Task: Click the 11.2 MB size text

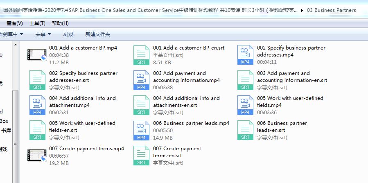Action: (59, 63)
